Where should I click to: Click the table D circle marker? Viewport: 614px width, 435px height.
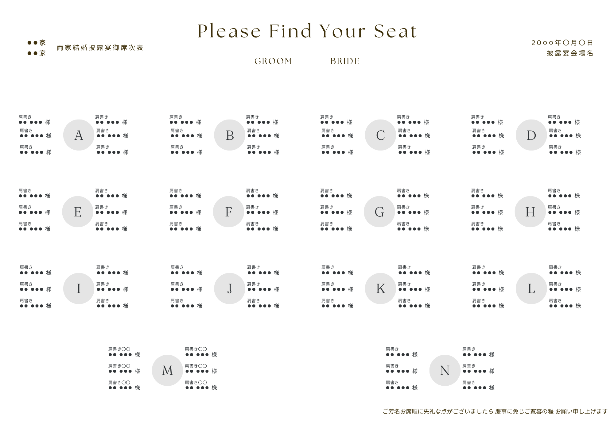click(x=531, y=135)
